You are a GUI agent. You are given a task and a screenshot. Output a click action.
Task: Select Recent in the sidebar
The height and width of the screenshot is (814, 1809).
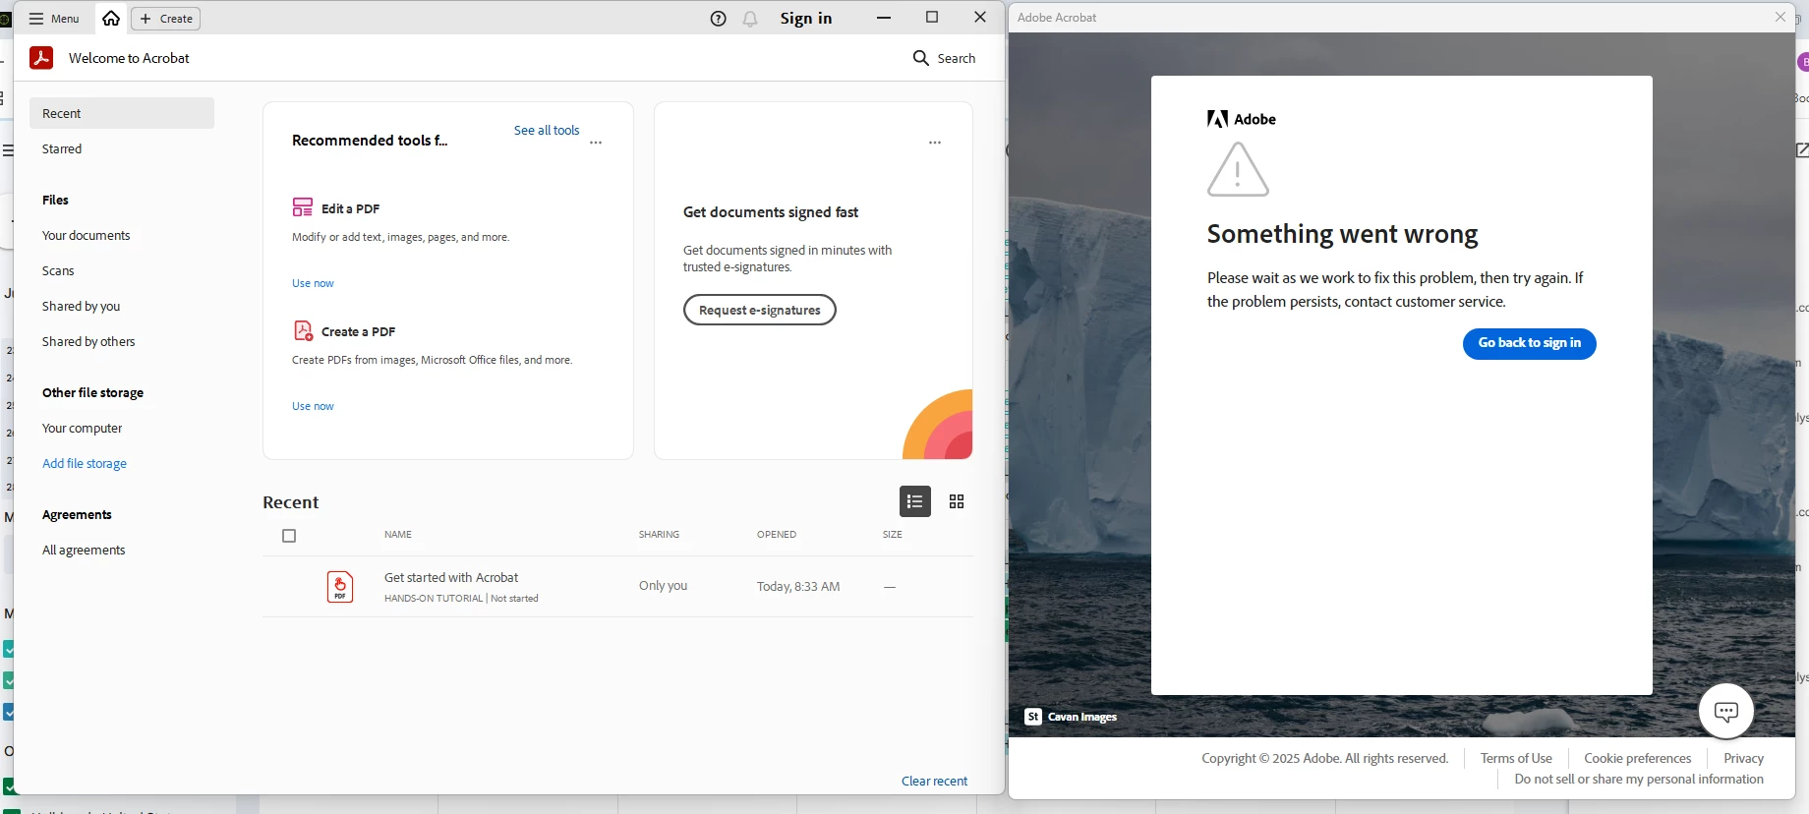click(122, 113)
